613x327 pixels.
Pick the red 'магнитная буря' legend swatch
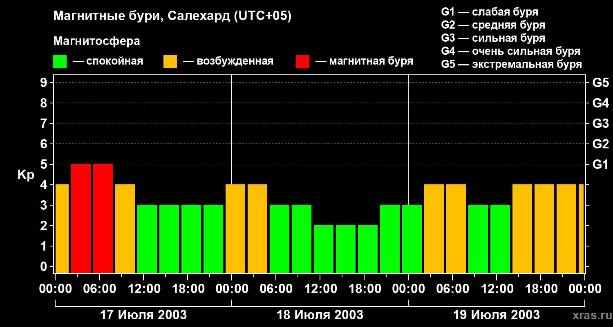click(x=302, y=61)
